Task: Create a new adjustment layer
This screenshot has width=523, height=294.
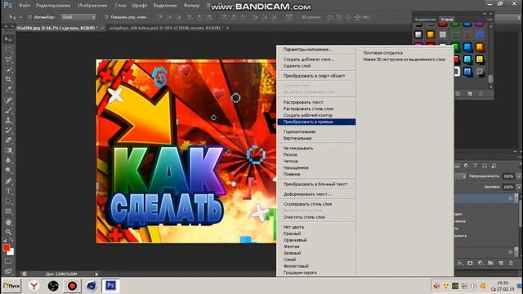Action: 481,263
